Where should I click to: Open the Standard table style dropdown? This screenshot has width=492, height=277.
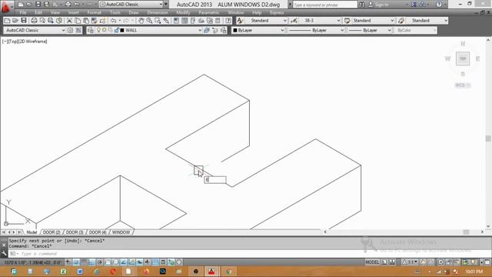point(392,21)
